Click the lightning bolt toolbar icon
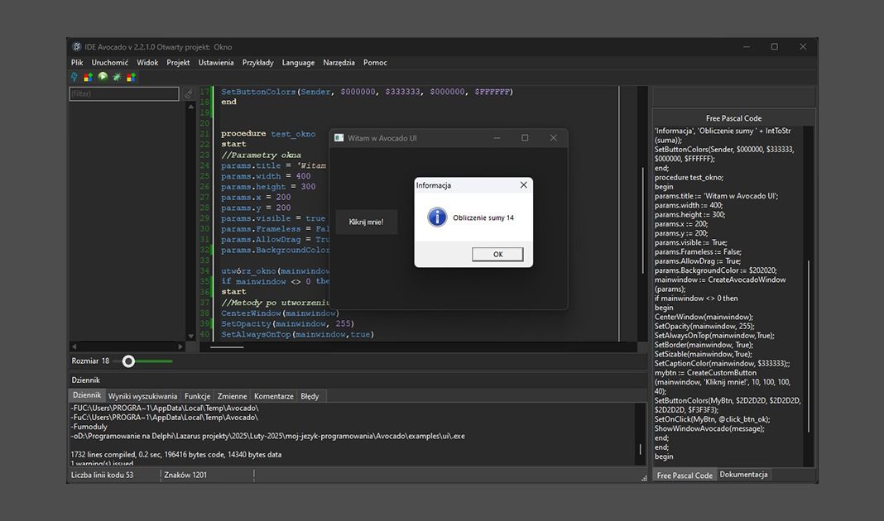The height and width of the screenshot is (521, 884). coord(74,77)
